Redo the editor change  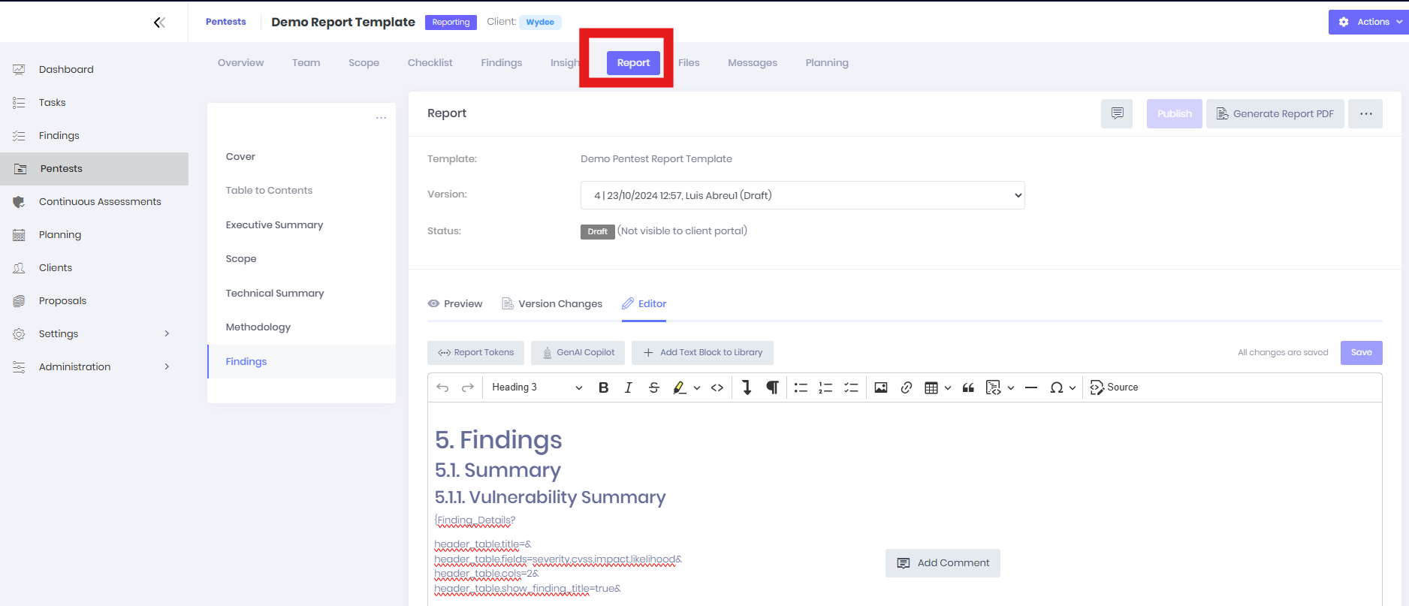click(x=467, y=387)
